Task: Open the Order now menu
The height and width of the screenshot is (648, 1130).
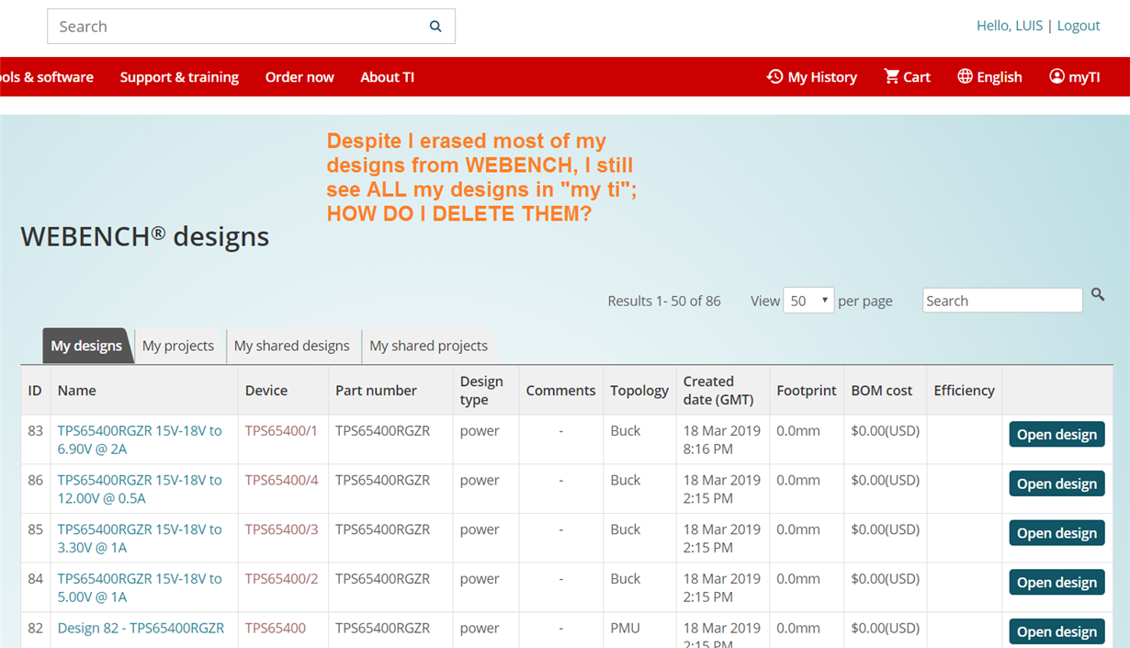Action: 299,77
